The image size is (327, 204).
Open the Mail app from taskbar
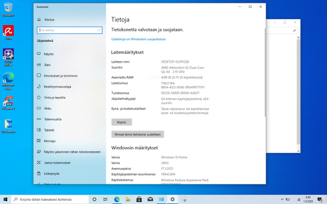point(150,200)
